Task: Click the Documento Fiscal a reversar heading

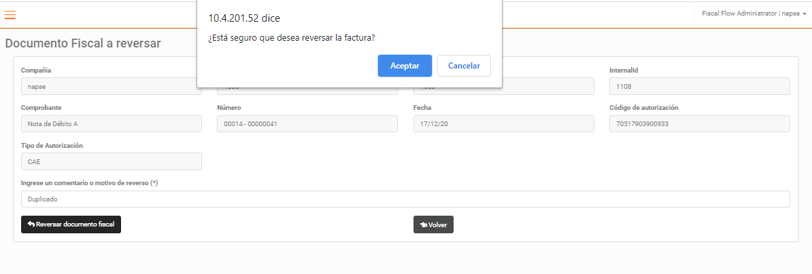Action: pyautogui.click(x=83, y=43)
